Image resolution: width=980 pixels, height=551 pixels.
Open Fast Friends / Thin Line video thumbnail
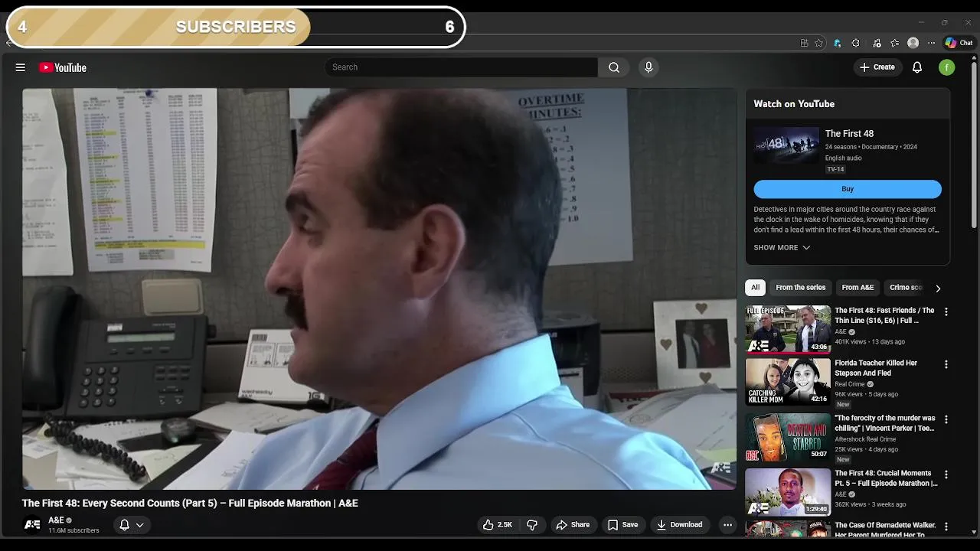point(788,329)
